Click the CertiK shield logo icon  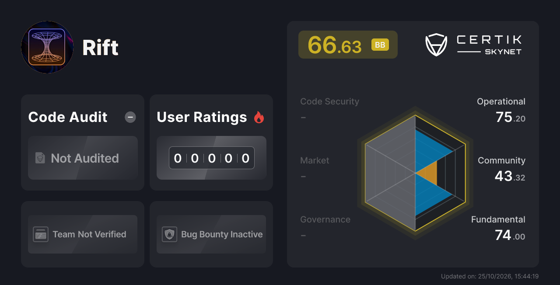point(436,45)
